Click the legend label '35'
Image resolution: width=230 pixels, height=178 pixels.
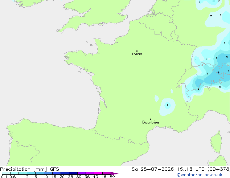87,177
